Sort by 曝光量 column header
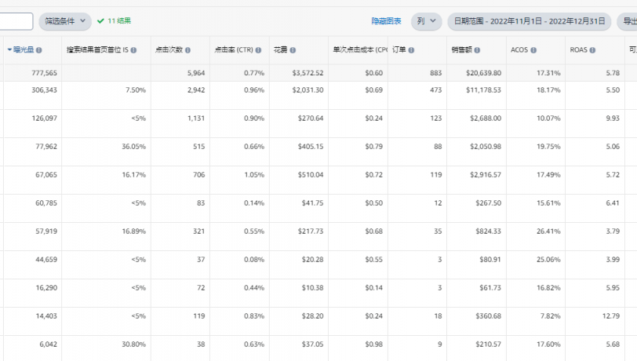The image size is (637, 361). 24,49
